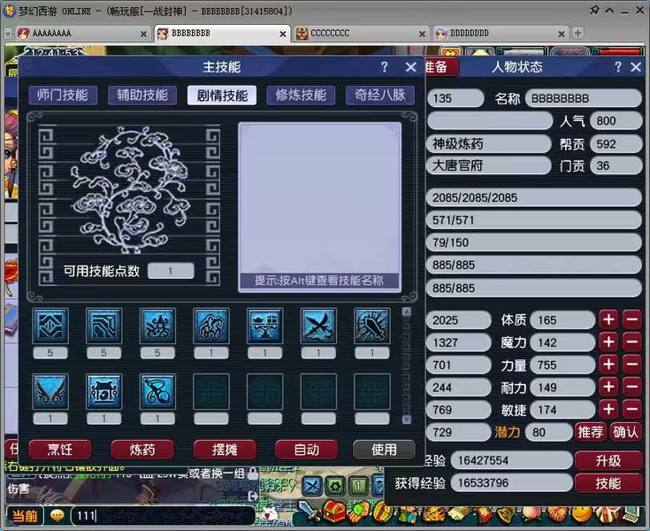Switch to the CCCCCCCC account tab
The image size is (650, 531).
point(360,34)
